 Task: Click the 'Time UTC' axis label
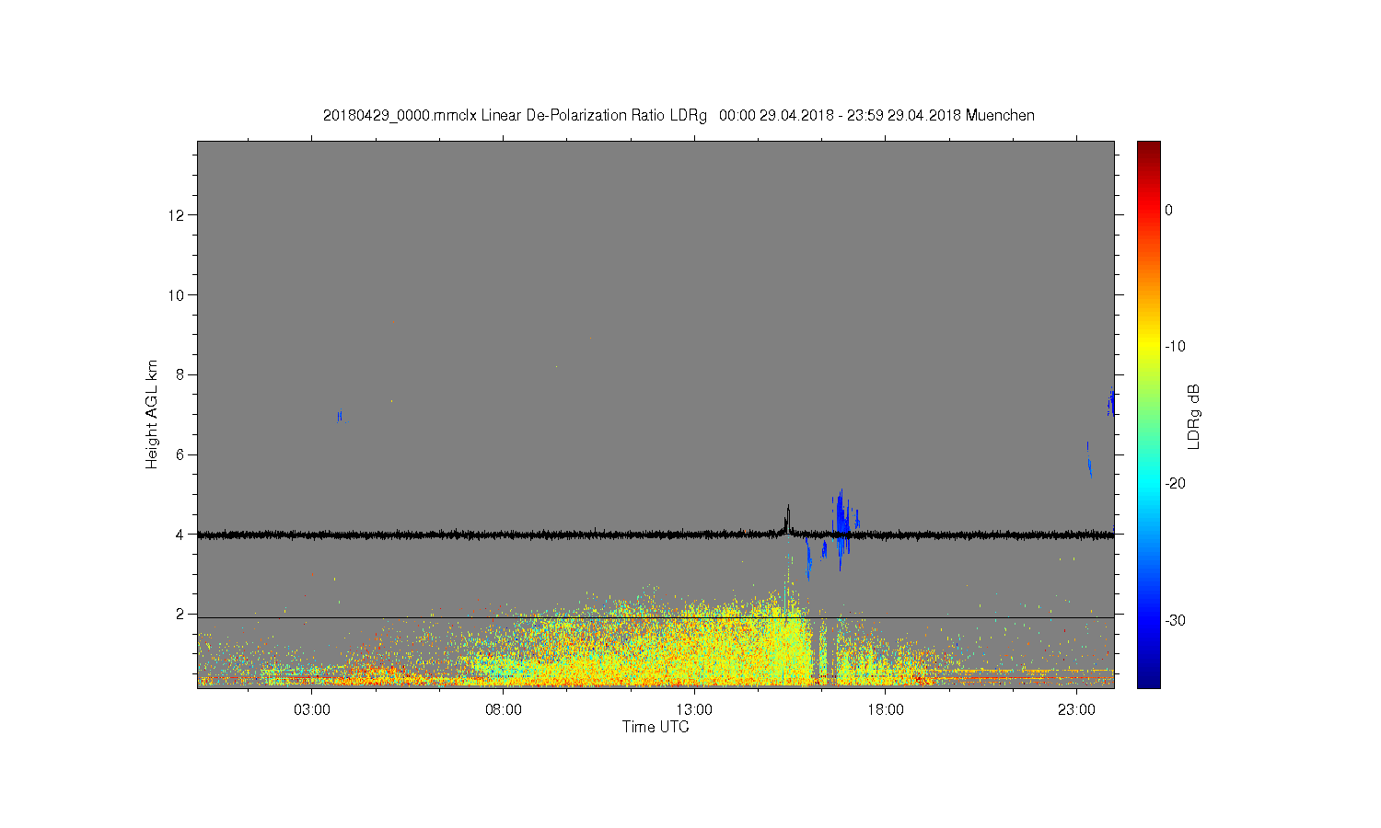click(656, 727)
